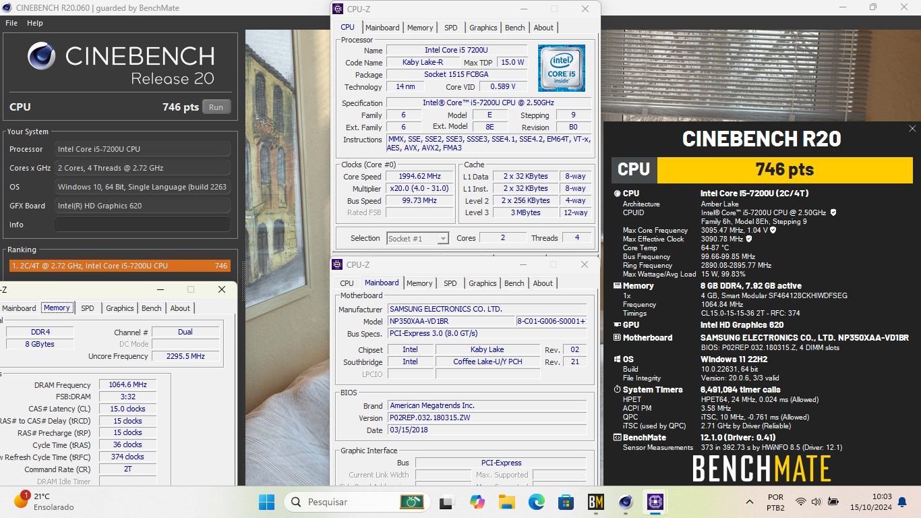Screen dimensions: 921x518
Task: Click the Memory module icon in BenchMate panel
Action: [618, 286]
